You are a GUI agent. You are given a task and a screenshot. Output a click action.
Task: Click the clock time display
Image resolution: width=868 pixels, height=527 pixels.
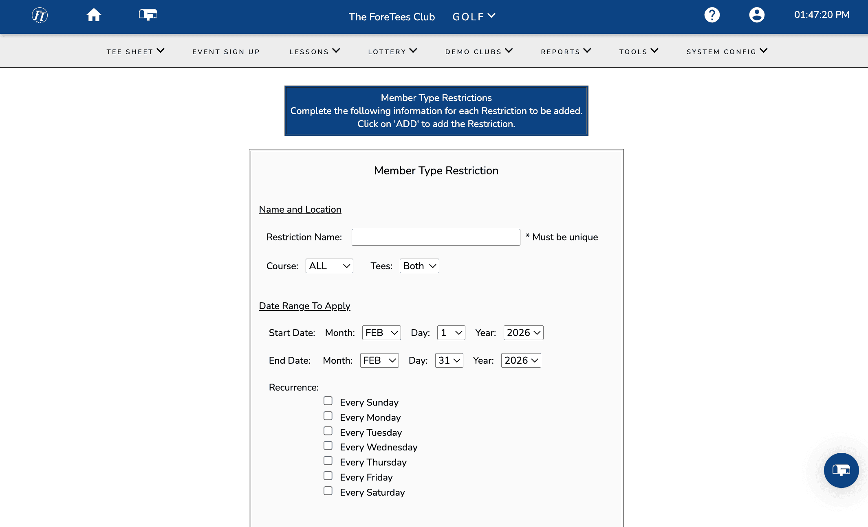(822, 15)
